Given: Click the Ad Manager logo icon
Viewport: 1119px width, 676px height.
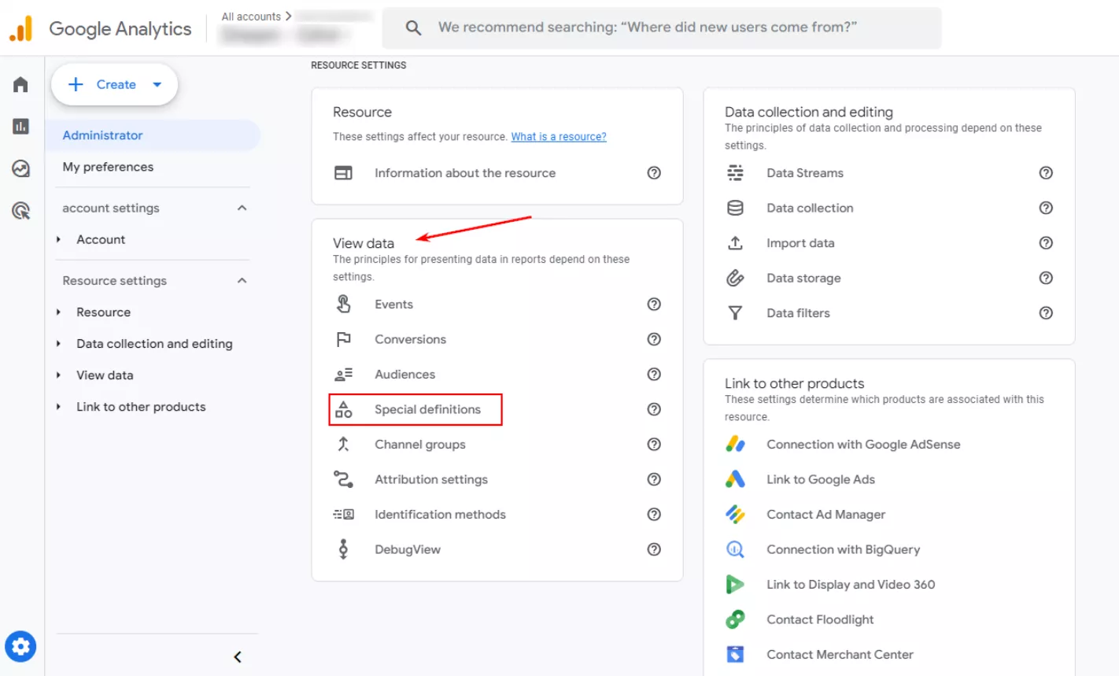Looking at the screenshot, I should pyautogui.click(x=735, y=515).
